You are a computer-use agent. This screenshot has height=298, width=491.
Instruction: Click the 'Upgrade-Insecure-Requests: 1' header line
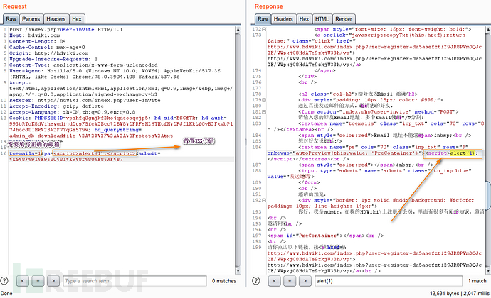pyautogui.click(x=53, y=60)
